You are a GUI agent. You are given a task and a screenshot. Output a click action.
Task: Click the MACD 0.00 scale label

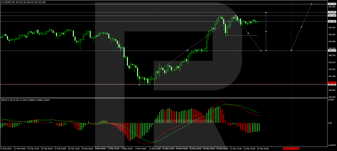click(330, 123)
